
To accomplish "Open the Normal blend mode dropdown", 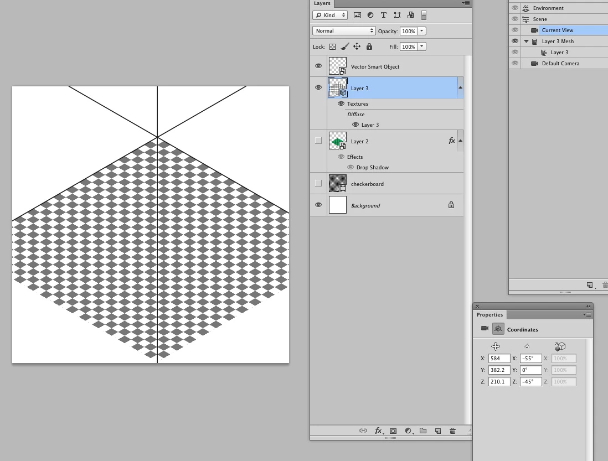I will point(343,30).
